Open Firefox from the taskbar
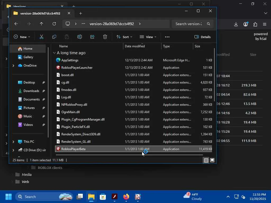Screen dimensions: 271x203 (x=126, y=197)
